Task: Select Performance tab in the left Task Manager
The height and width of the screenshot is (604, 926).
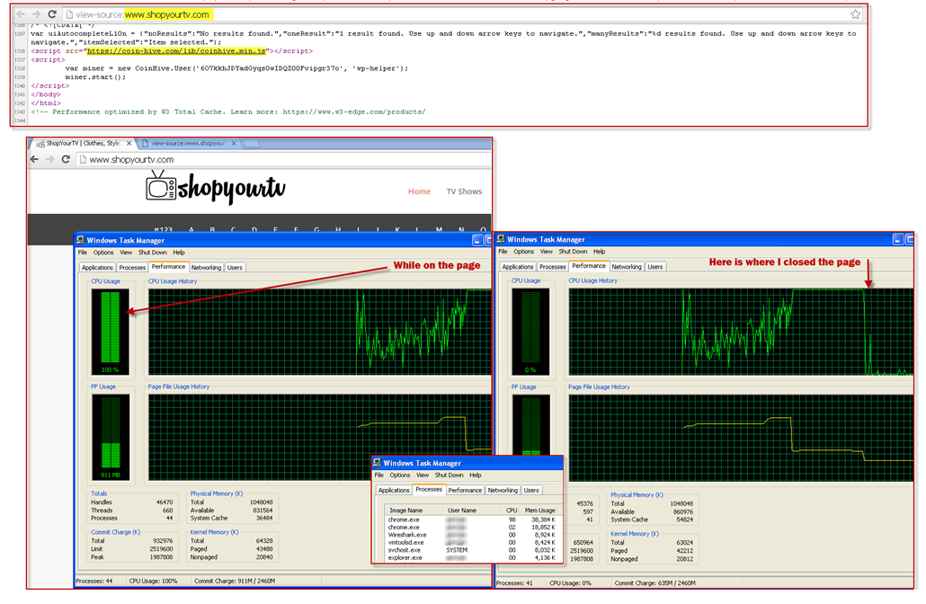Action: tap(168, 267)
